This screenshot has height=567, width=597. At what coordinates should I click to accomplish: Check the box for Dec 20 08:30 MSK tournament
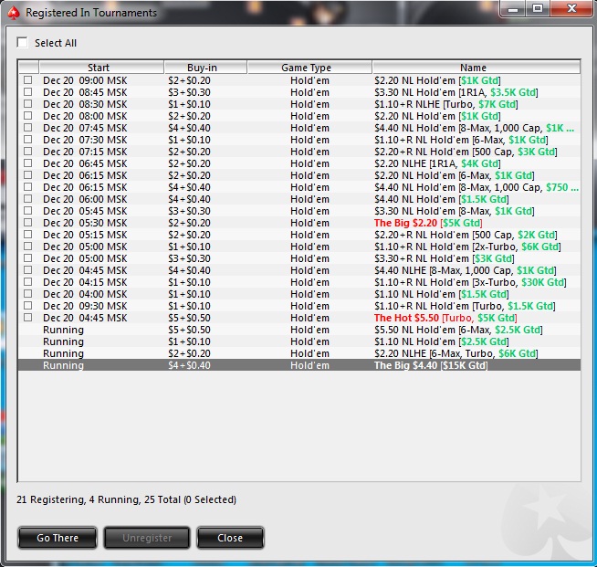pyautogui.click(x=27, y=104)
